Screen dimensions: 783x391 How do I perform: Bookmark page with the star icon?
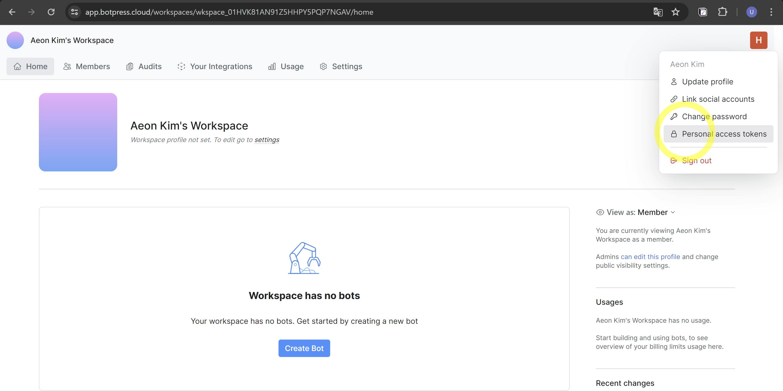coord(675,12)
